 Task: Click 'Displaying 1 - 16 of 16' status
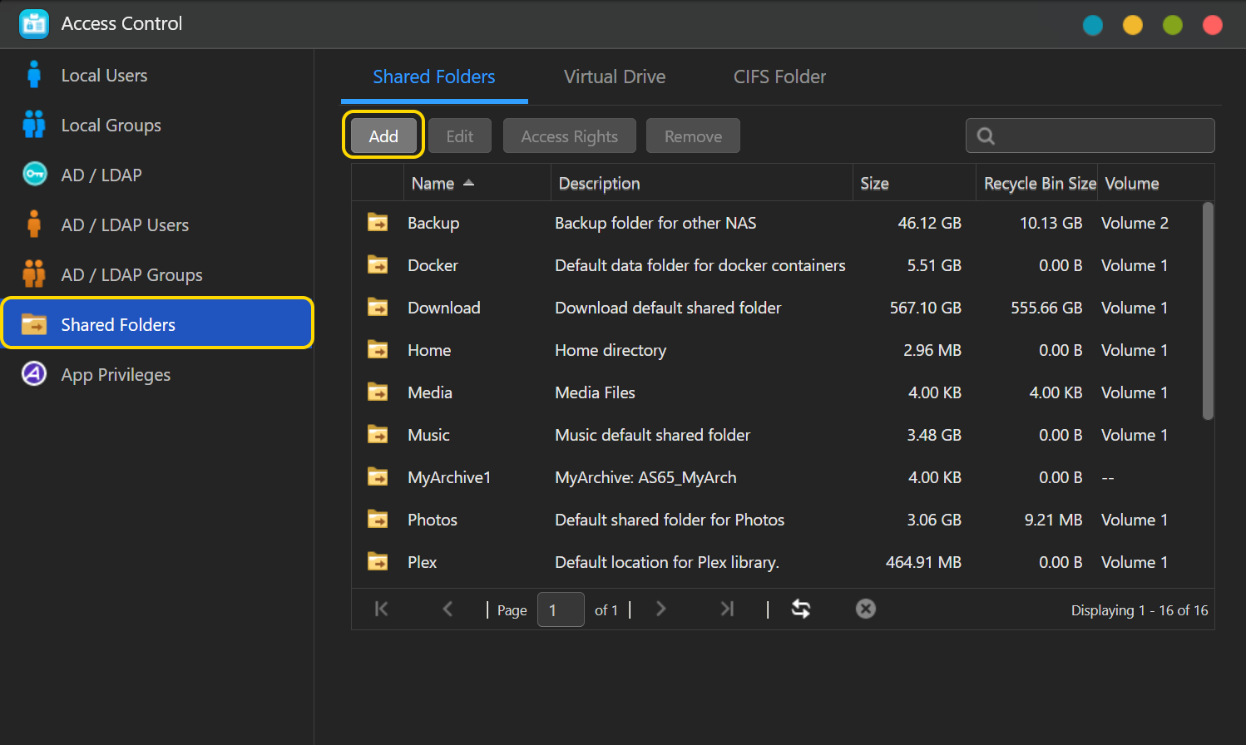tap(1140, 610)
